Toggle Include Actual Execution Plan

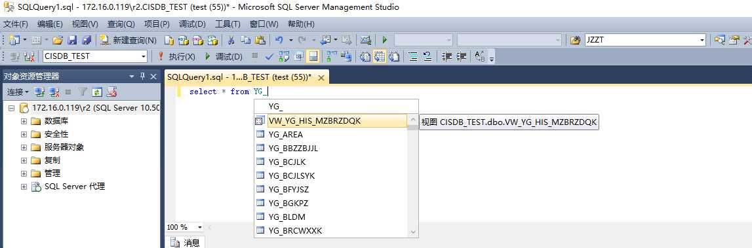click(331, 56)
